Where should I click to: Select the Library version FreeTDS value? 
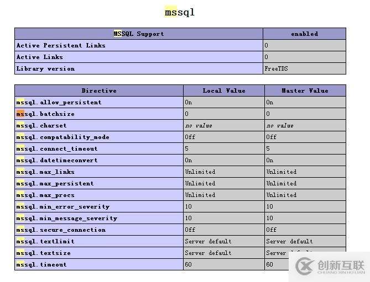pyautogui.click(x=276, y=68)
